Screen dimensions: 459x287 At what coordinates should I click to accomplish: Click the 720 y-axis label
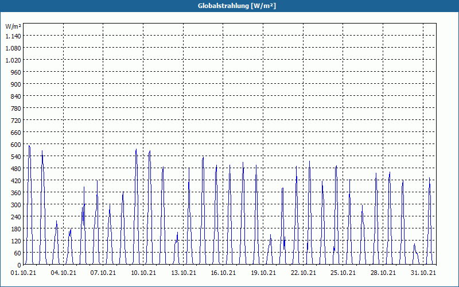17,121
